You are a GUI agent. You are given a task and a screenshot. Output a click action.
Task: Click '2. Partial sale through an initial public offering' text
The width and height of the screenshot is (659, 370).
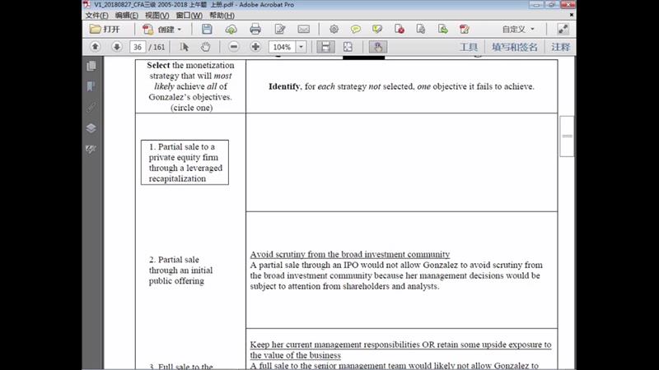coord(180,271)
